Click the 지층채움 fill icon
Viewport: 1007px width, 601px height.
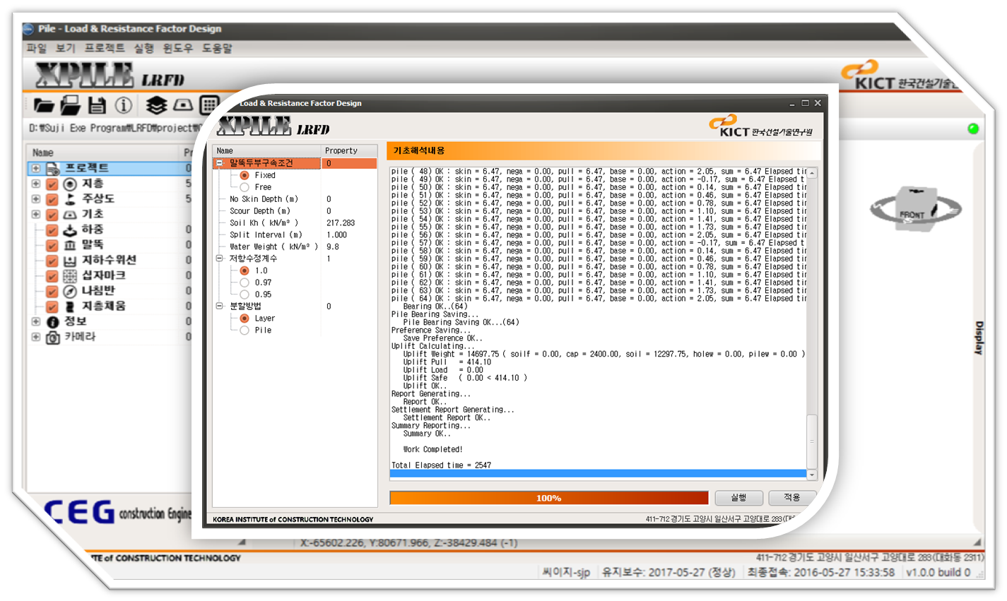click(x=70, y=307)
